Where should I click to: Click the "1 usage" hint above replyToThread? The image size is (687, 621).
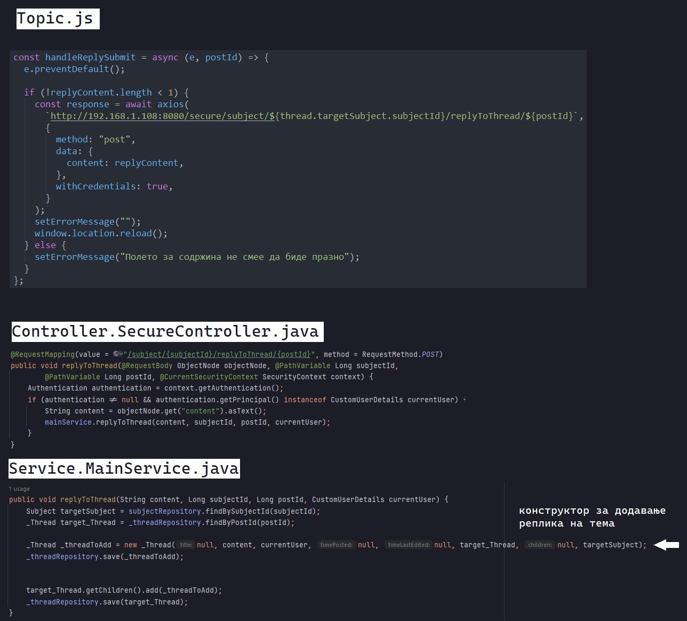click(x=19, y=489)
